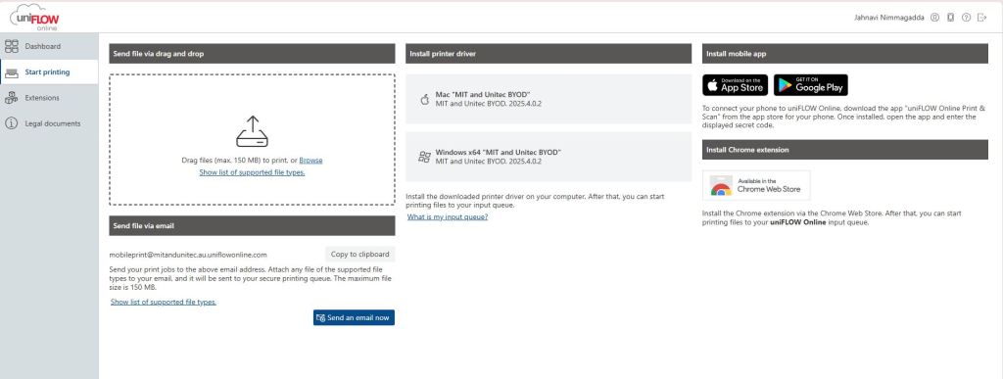Go to Extensions in the sidebar

(49, 98)
